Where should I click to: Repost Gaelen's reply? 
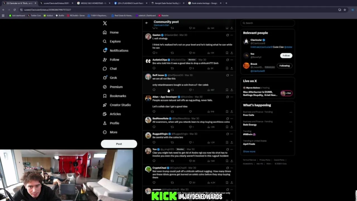[172, 53]
